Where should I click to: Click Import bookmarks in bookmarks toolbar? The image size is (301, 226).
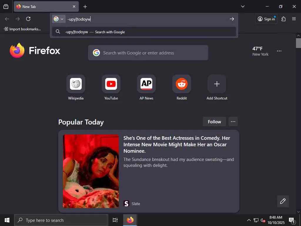(22, 29)
